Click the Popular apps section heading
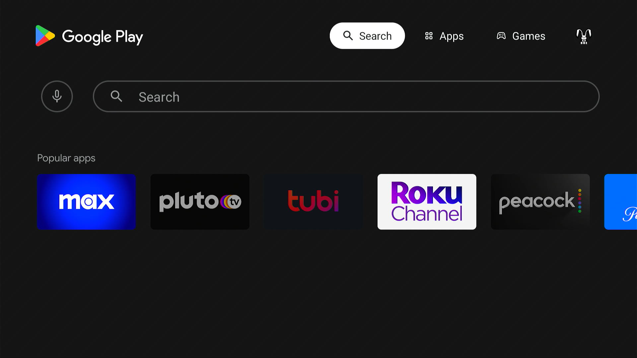637x358 pixels. click(x=66, y=158)
